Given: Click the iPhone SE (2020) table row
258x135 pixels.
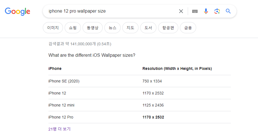Looking at the screenshot, I should (64, 81).
